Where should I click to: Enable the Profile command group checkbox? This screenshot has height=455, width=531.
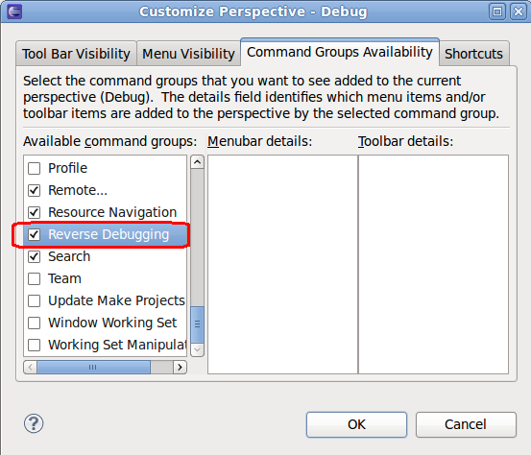tap(35, 168)
